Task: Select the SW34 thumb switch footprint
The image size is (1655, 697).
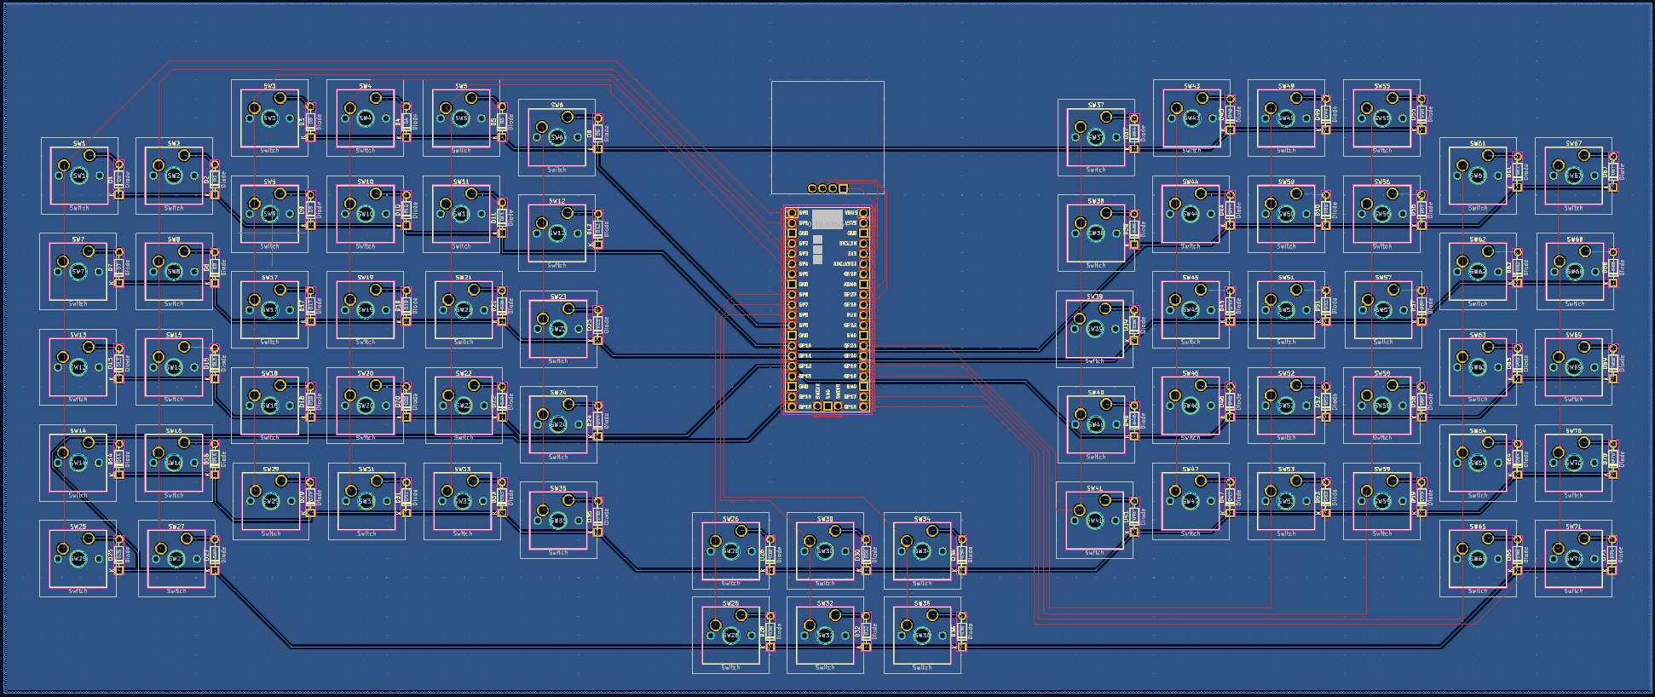Action: pos(922,550)
